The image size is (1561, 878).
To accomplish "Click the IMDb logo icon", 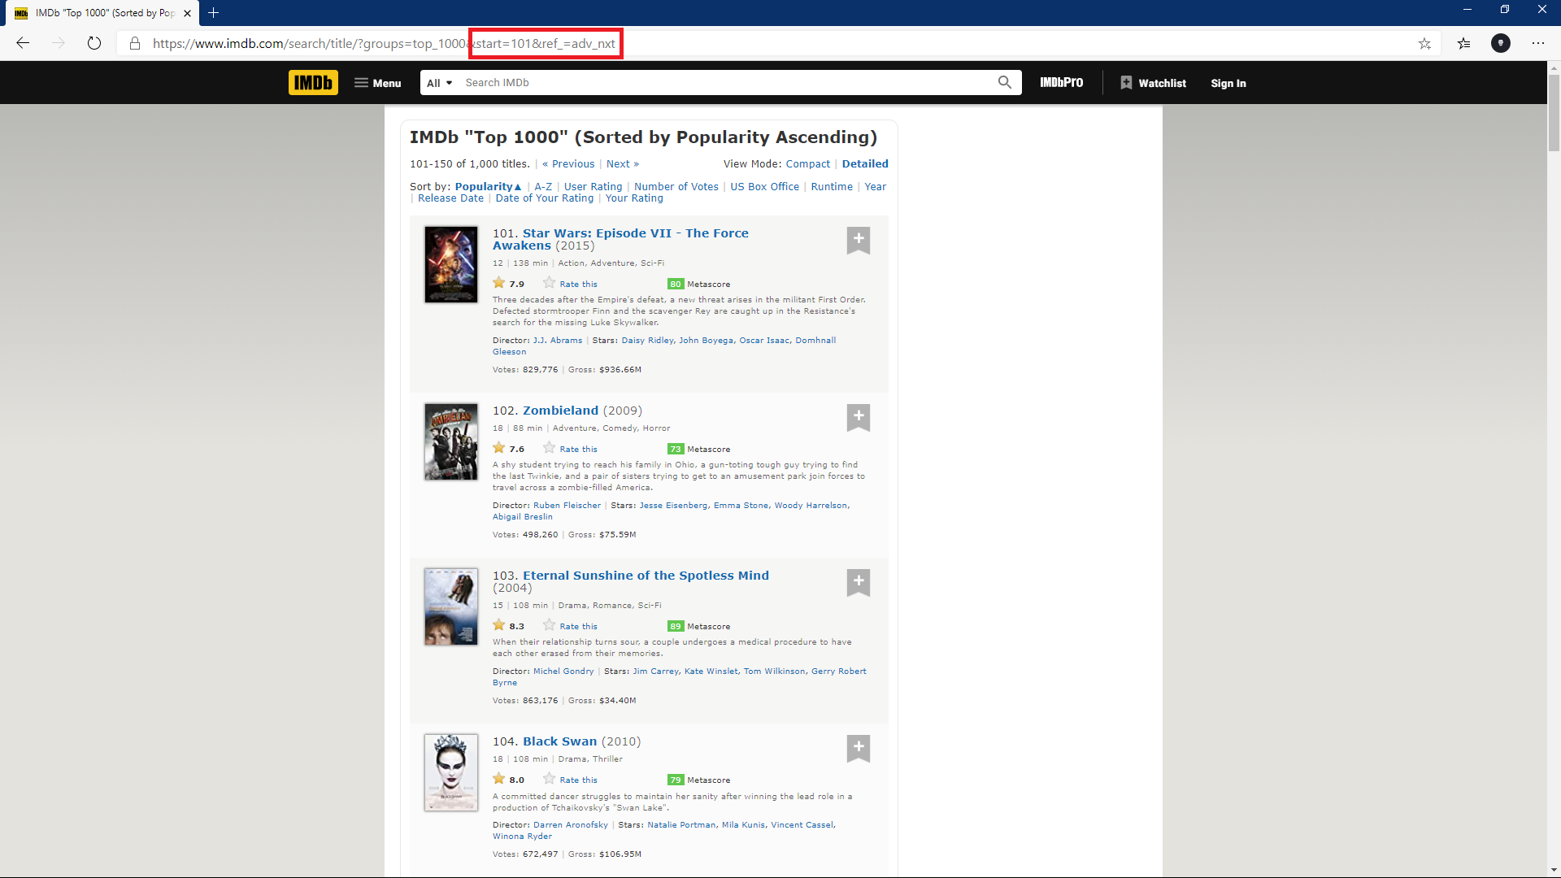I will tap(313, 83).
